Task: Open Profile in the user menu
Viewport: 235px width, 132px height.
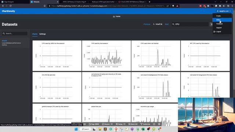Action: pos(222,16)
